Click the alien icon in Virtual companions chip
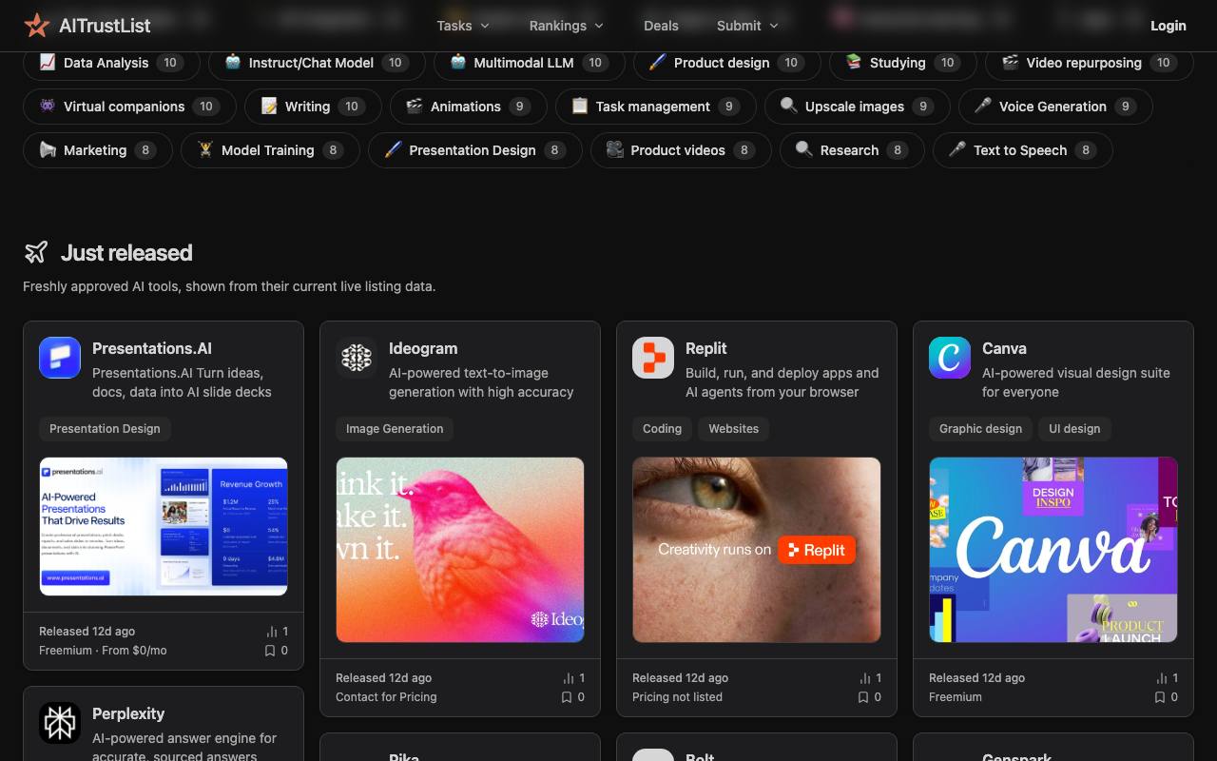Screen dimensions: 1217x761 click(x=48, y=106)
